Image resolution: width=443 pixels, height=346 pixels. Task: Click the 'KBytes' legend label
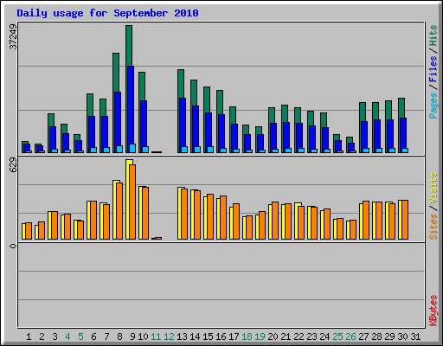point(433,311)
